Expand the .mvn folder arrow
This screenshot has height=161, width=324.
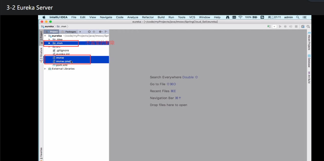click(49, 43)
